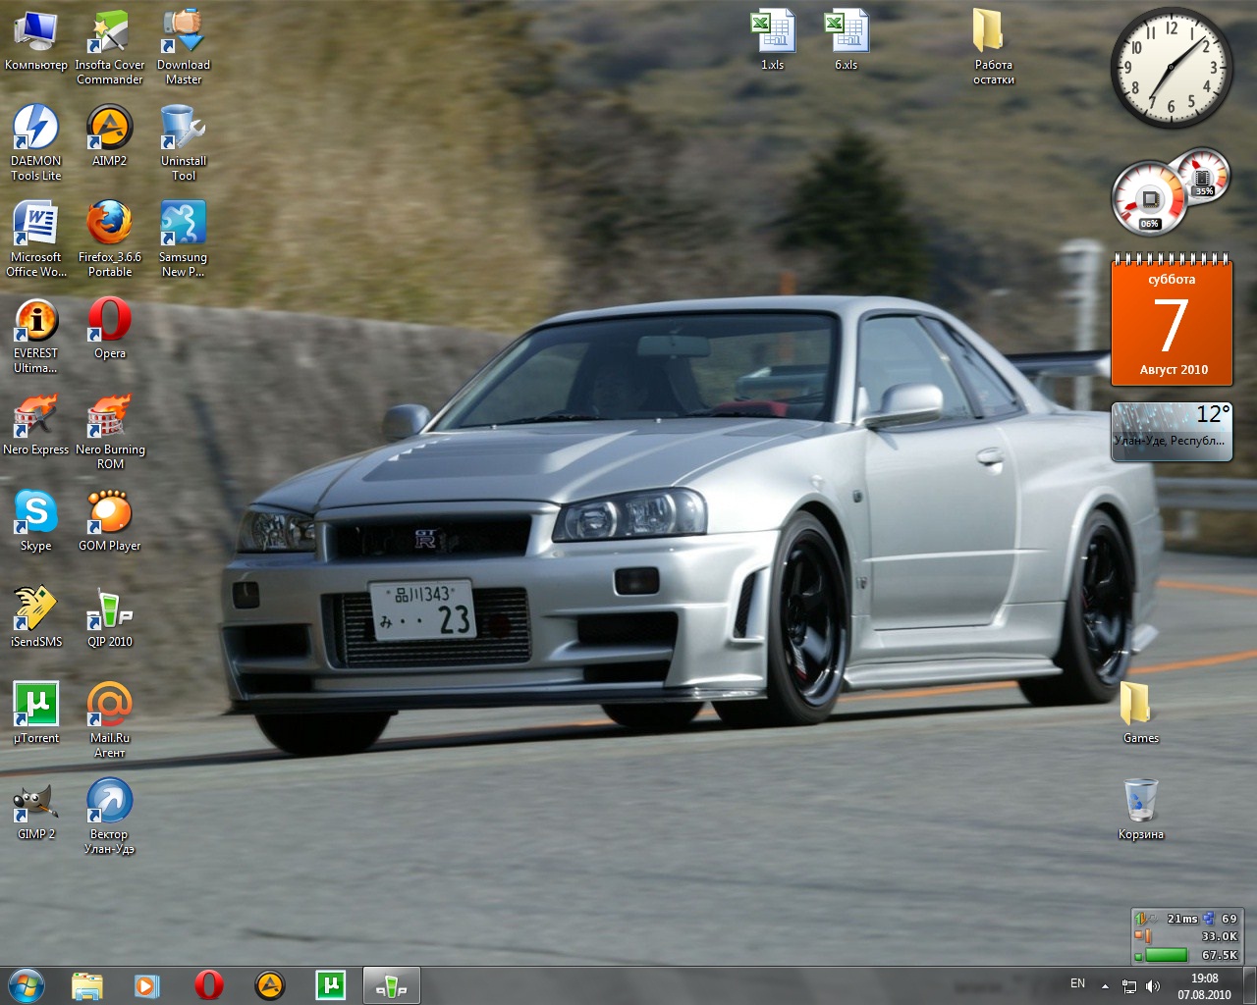Show hidden system tray icons
Screen dimensions: 1257x1005
pyautogui.click(x=1105, y=985)
